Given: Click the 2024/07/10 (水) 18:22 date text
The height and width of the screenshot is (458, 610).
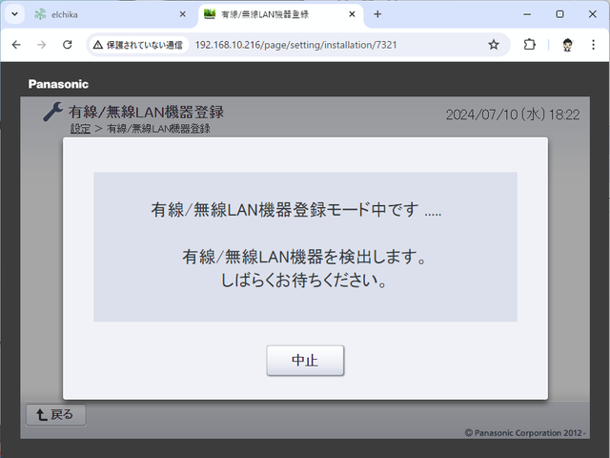Looking at the screenshot, I should pyautogui.click(x=513, y=114).
